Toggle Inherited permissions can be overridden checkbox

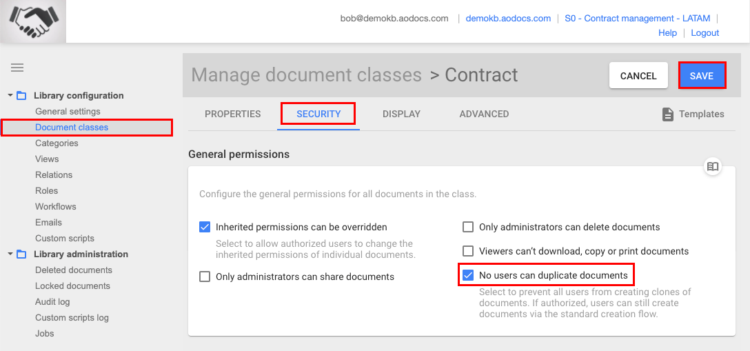(205, 227)
